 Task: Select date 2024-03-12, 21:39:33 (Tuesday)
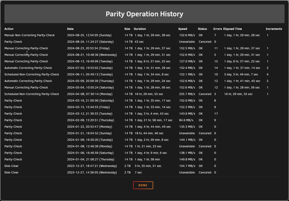(90, 114)
